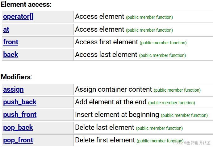The width and height of the screenshot is (213, 147).
Task: Click the Element access heading
Action: click(26, 4)
